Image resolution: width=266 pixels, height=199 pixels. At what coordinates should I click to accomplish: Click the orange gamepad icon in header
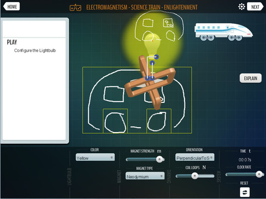(75, 8)
